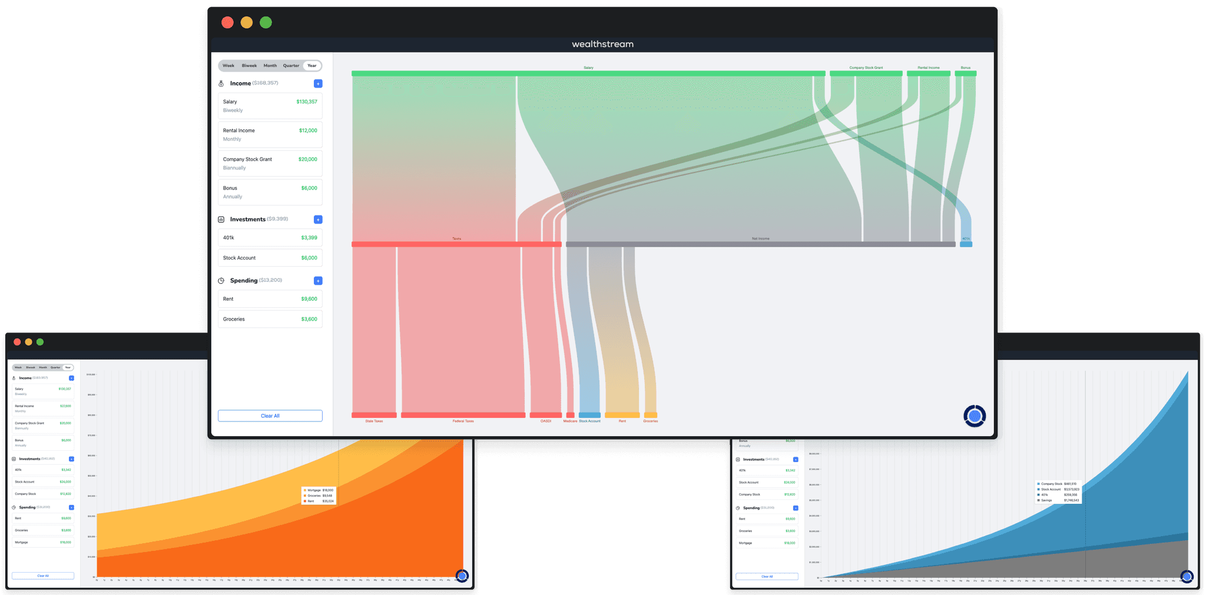The image size is (1206, 595).
Task: Open Mortgage entry in right background window
Action: pyautogui.click(x=767, y=543)
